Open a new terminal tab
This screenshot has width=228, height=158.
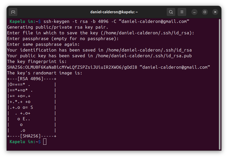pyautogui.click(x=13, y=12)
